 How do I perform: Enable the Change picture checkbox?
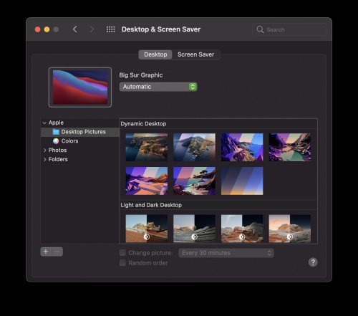pos(122,253)
